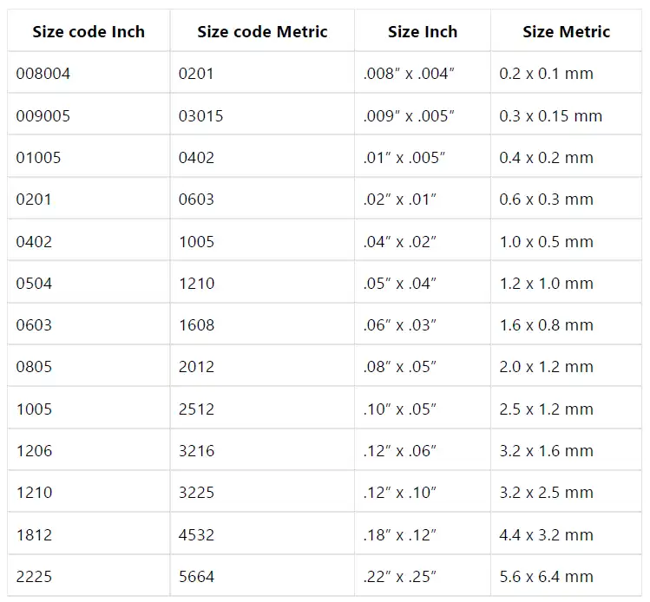Click the 'Size code Metric' column header

pyautogui.click(x=262, y=32)
